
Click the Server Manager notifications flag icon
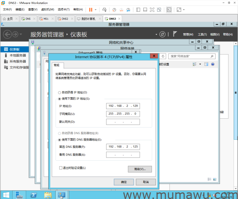[175, 34]
